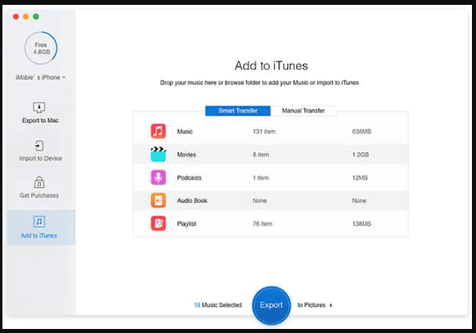
Task: Switch to Manual Transfer tab
Action: [x=303, y=111]
